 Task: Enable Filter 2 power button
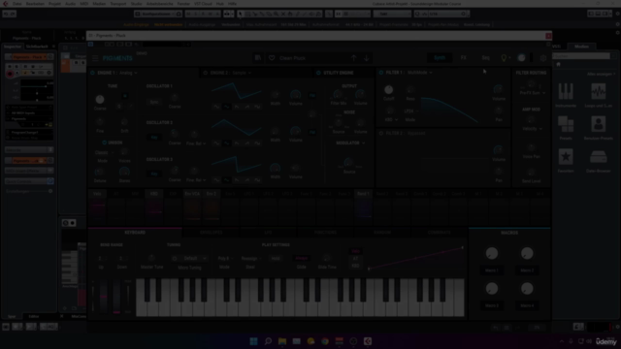click(x=381, y=134)
